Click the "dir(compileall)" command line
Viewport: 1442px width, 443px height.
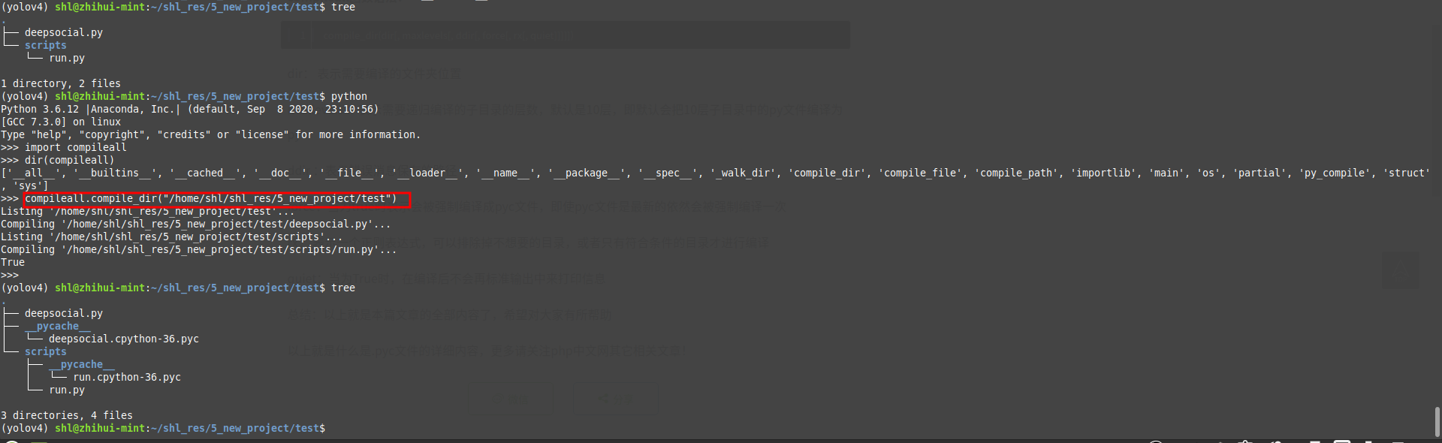pyautogui.click(x=69, y=161)
